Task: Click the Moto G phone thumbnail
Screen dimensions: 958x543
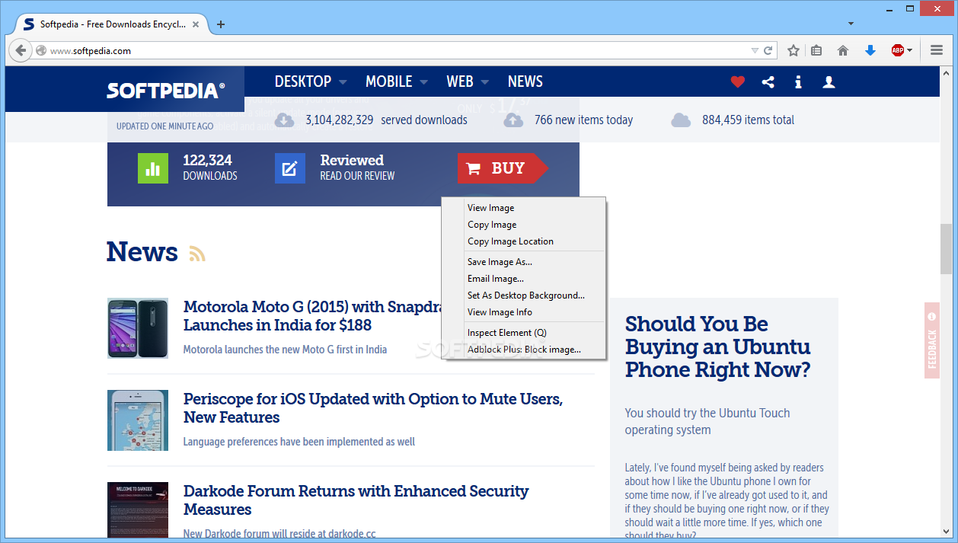Action: click(x=138, y=328)
